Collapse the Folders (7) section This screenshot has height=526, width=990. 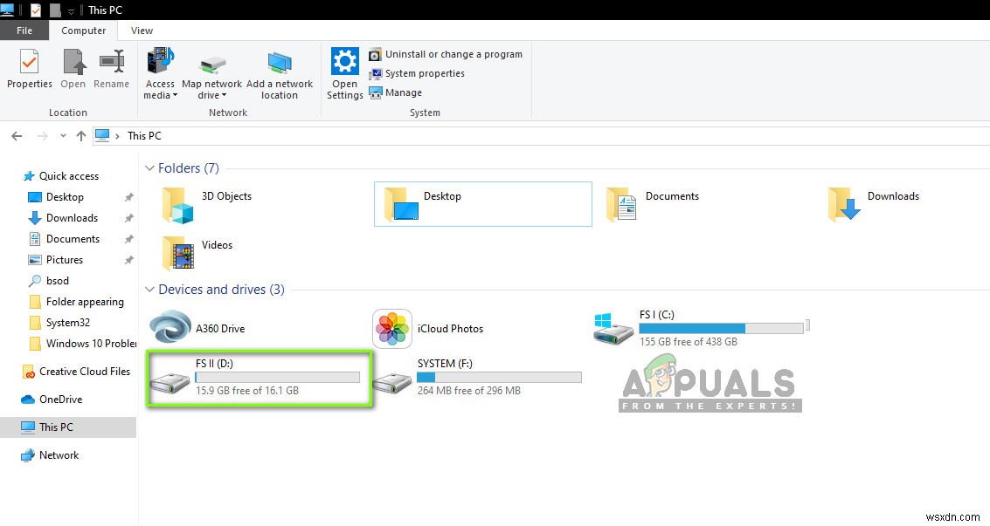click(149, 167)
